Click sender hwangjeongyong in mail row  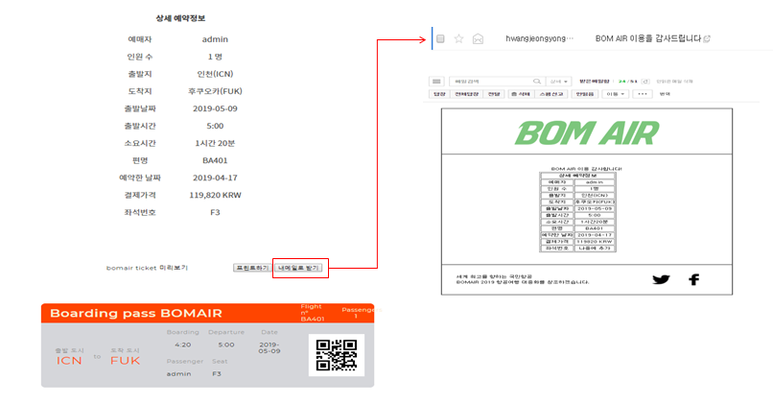pyautogui.click(x=539, y=38)
